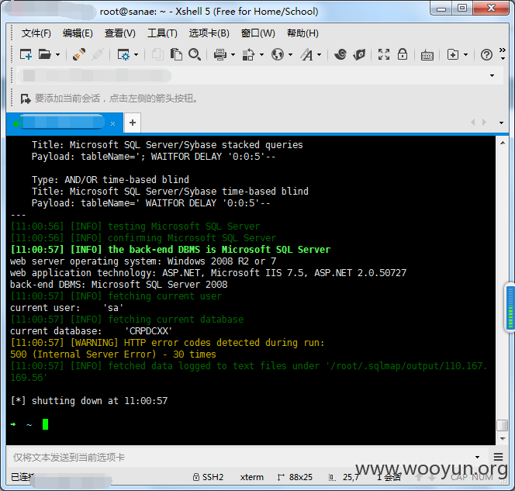Screen dimensions: 515x491
Task: Click the terminal scrollbar down arrow
Action: pos(503,439)
